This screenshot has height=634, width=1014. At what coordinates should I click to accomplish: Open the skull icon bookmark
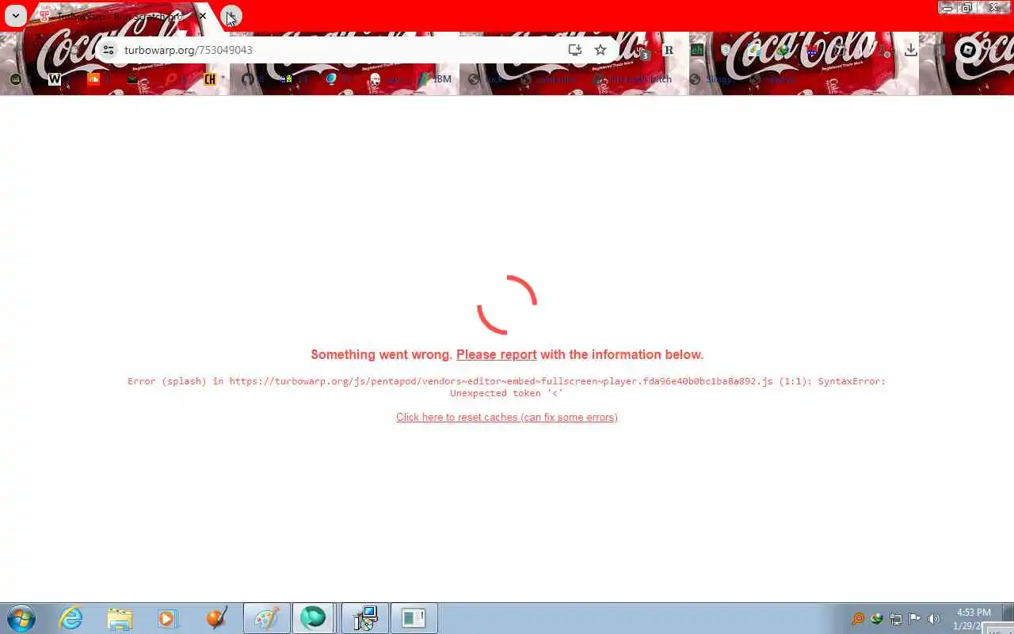375,79
